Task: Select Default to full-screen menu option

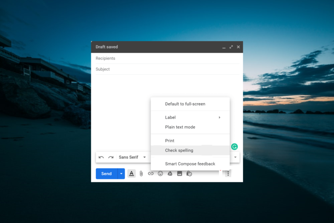Action: 190,104
